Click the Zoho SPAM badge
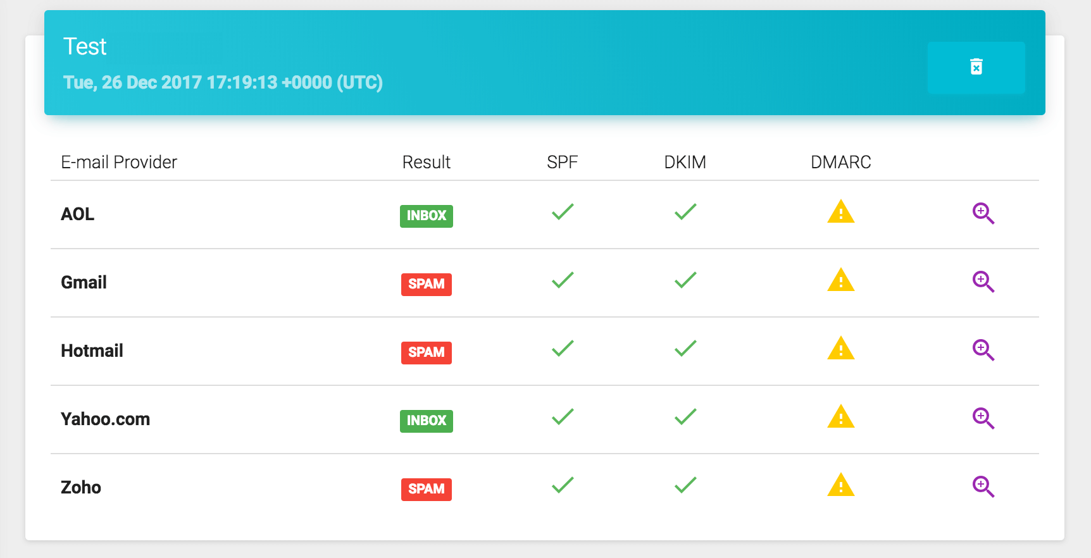The height and width of the screenshot is (558, 1091). (426, 489)
